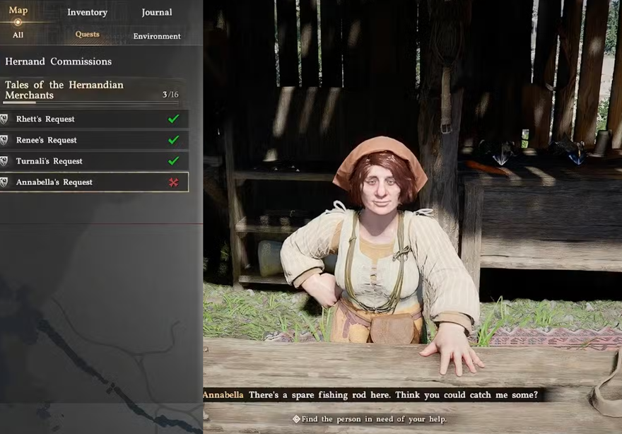622x434 pixels.
Task: Expand the Hernand Commissions header
Action: [58, 61]
